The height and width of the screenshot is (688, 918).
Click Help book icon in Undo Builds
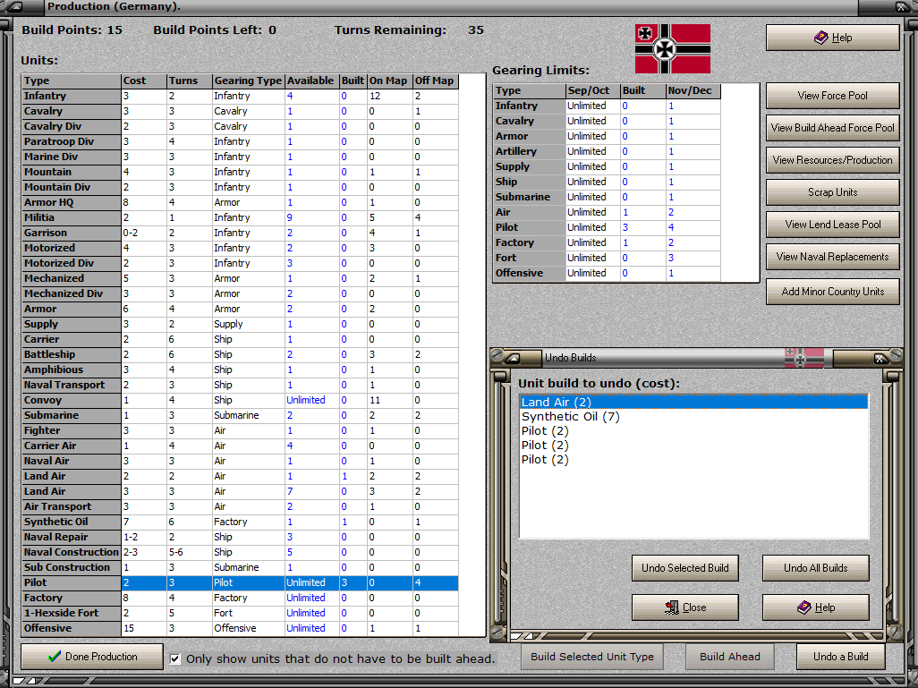[815, 607]
